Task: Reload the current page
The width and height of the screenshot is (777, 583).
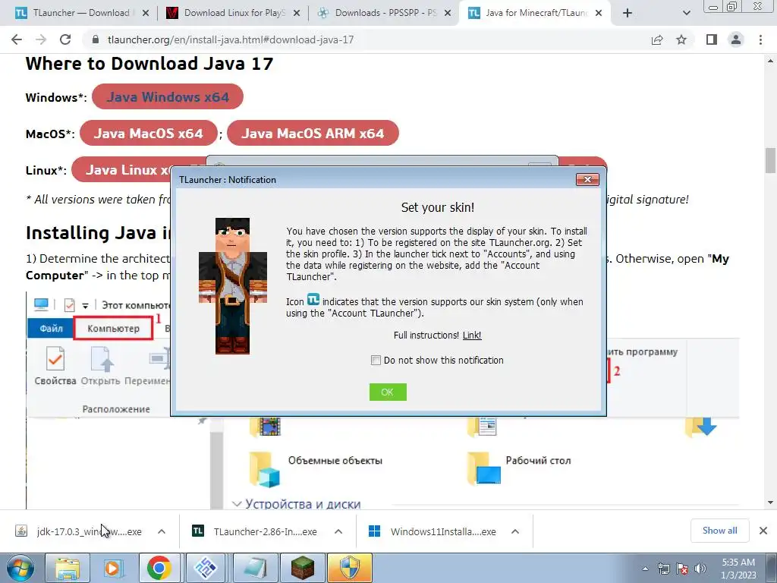Action: click(x=65, y=39)
